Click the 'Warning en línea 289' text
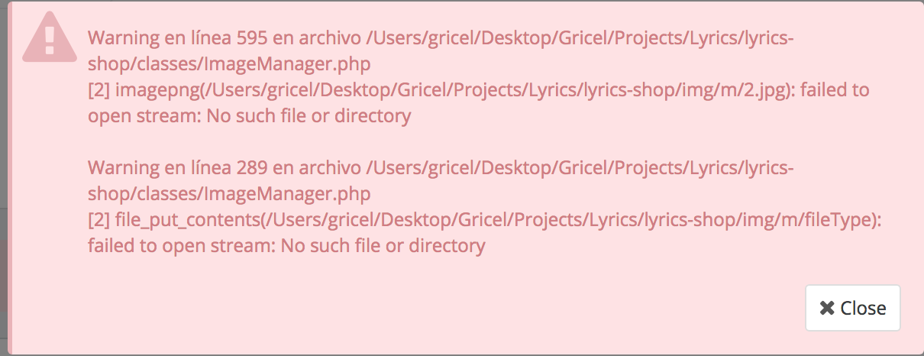The image size is (924, 356). (x=177, y=168)
